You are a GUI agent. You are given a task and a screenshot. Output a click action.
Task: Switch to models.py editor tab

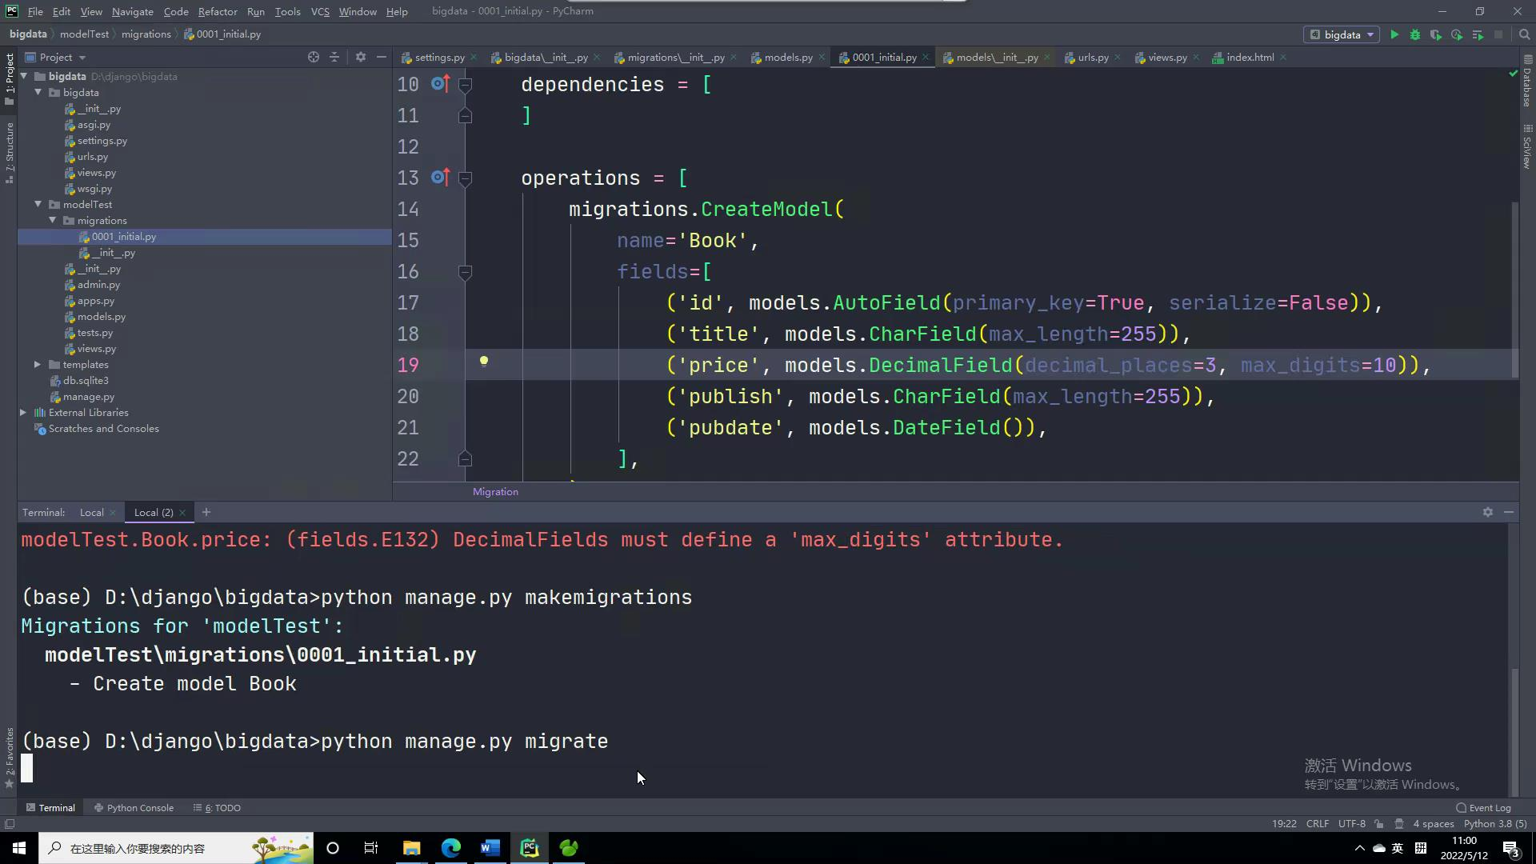(x=787, y=58)
